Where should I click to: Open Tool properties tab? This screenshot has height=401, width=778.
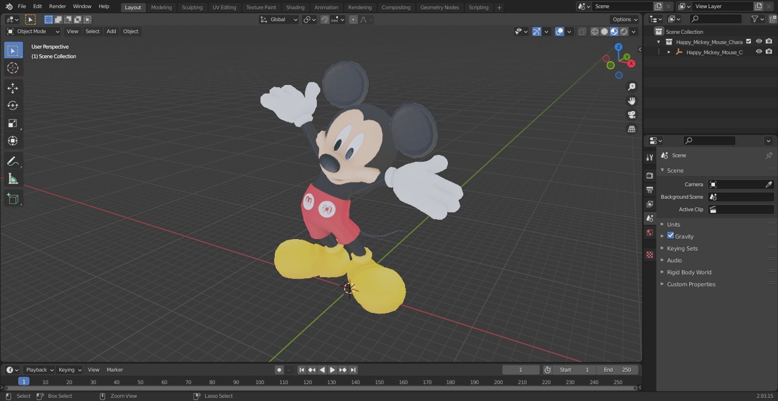click(x=650, y=157)
